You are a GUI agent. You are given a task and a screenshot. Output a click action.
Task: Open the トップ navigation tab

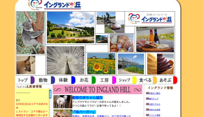25,80
